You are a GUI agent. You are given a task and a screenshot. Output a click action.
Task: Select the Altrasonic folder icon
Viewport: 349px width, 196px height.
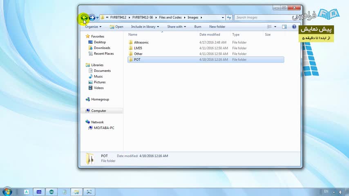tap(131, 42)
